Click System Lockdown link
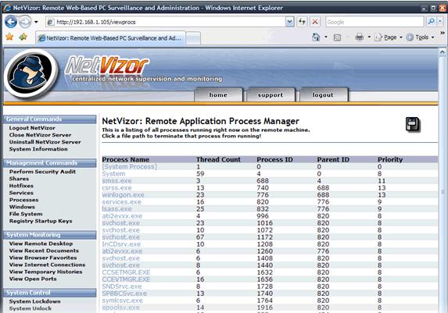Screen dimensions: 448x313 (x=34, y=301)
